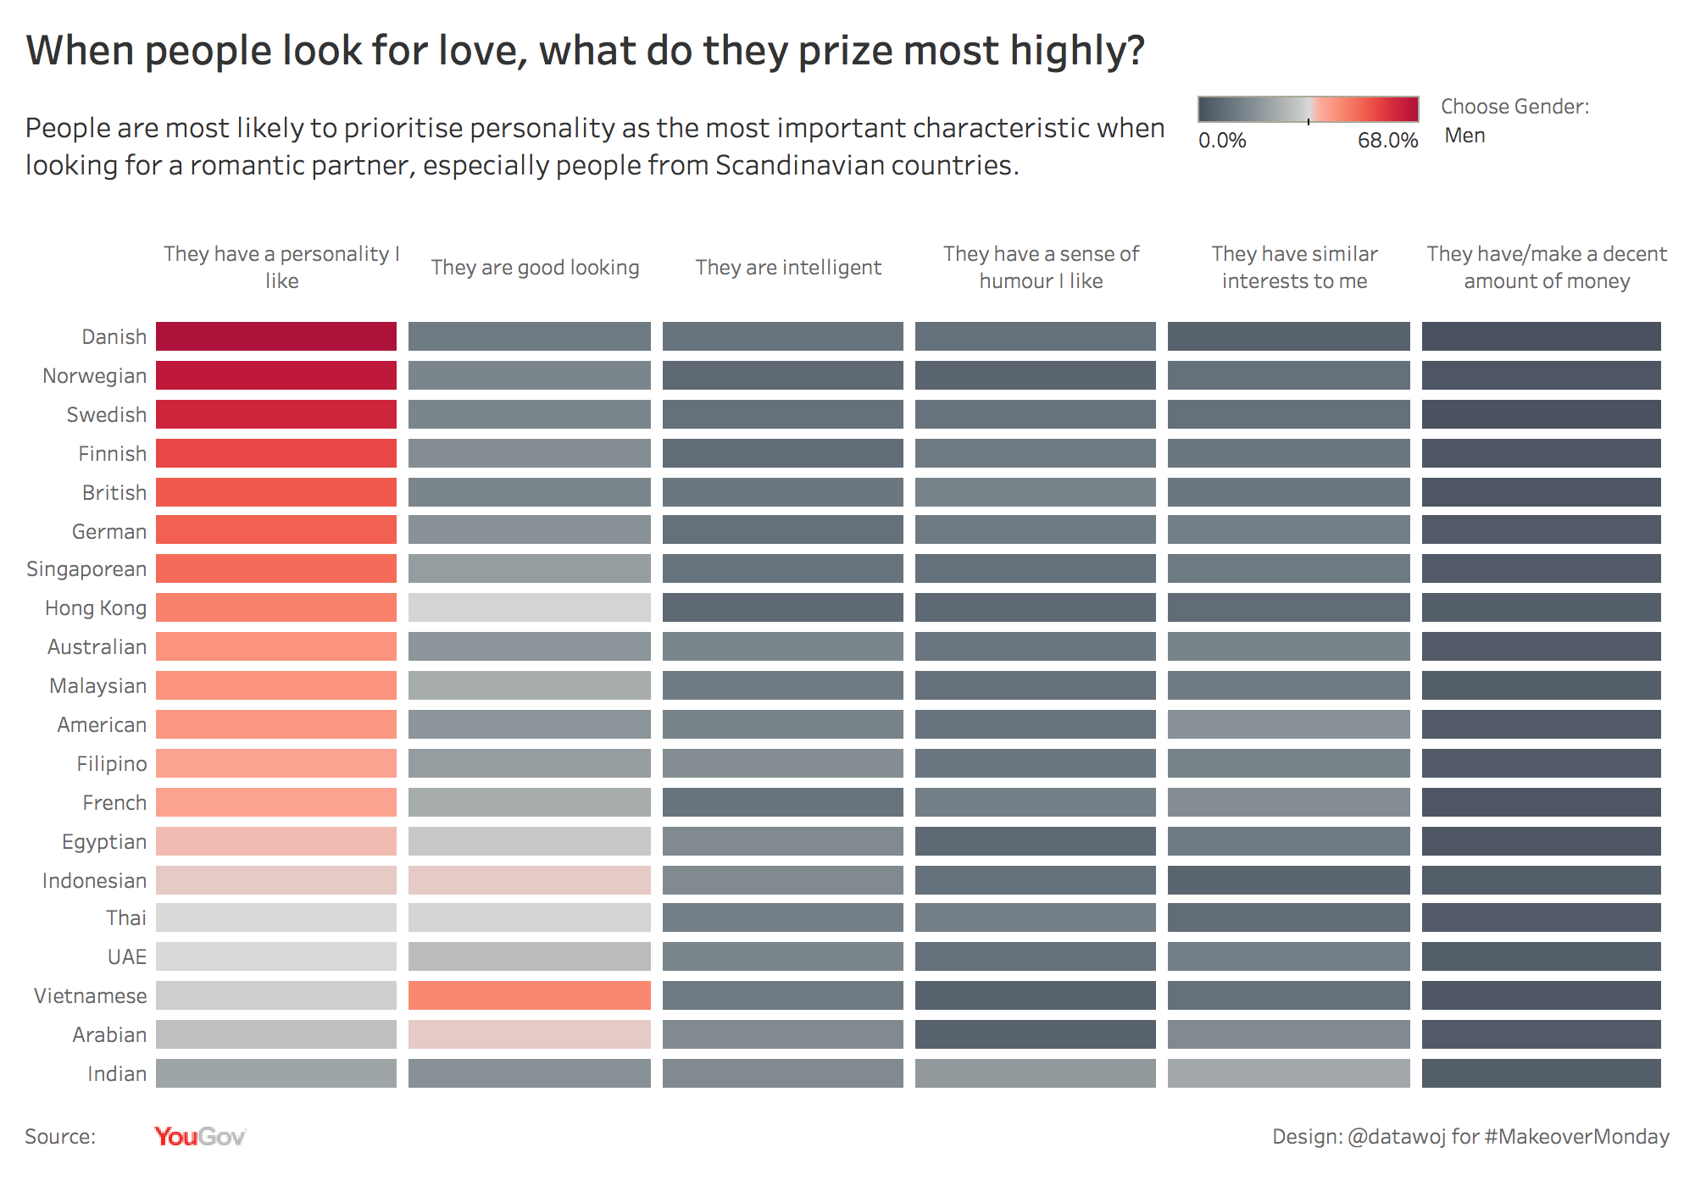Viewport: 1695px width, 1186px height.
Task: Click the Indian row label
Action: pos(117,1073)
